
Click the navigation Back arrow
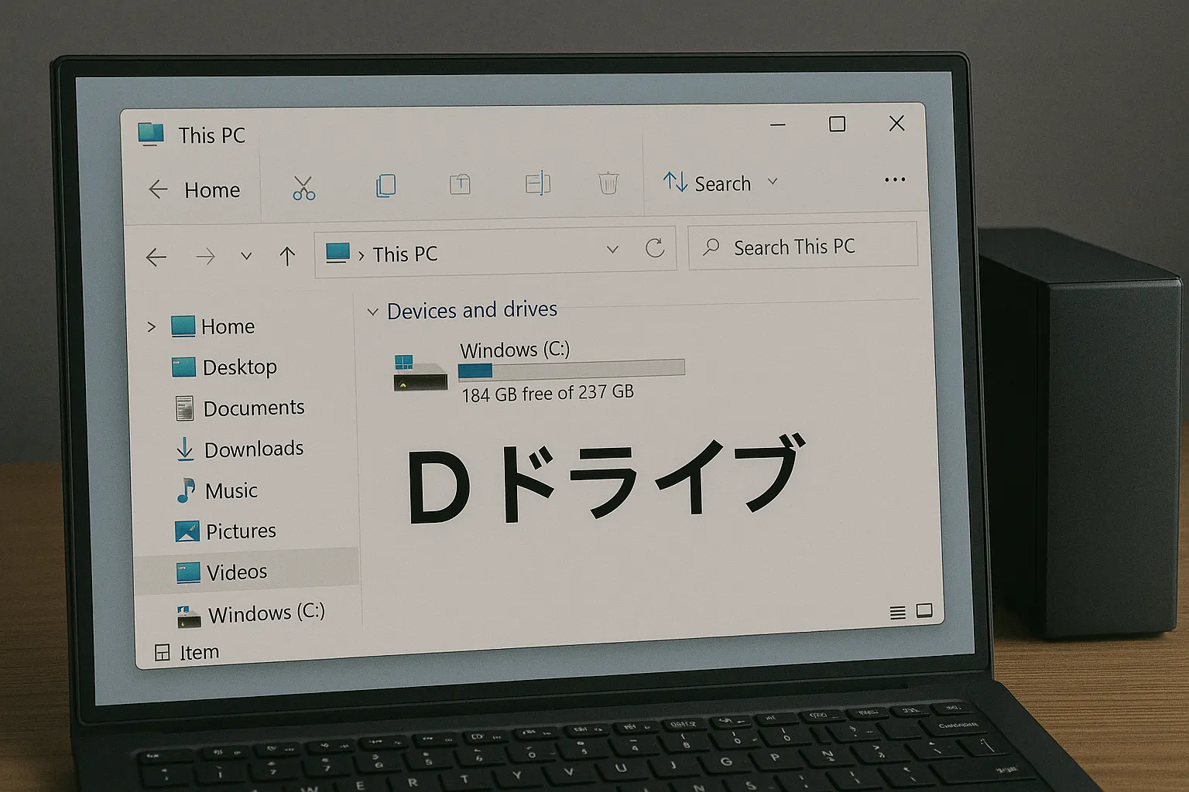point(156,257)
